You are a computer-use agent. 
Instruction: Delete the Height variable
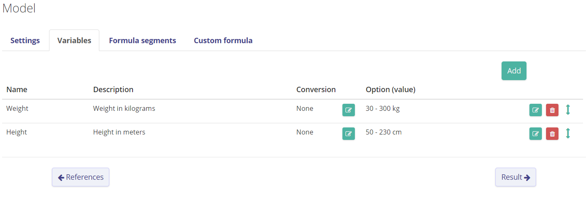pyautogui.click(x=552, y=134)
